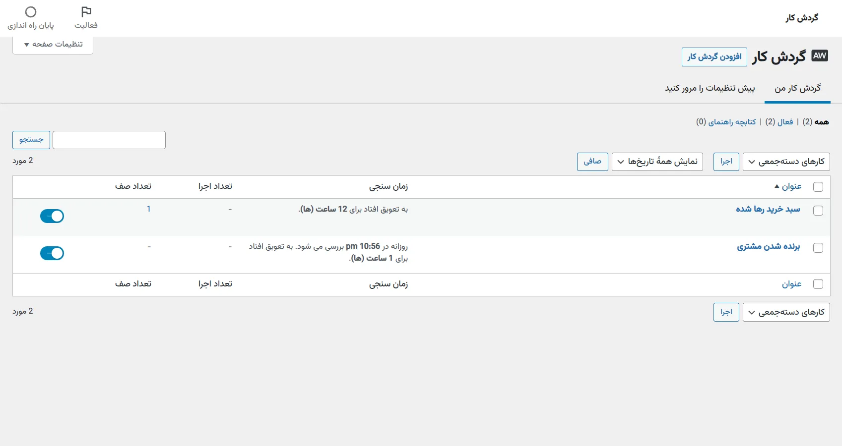Click the روزانه در 10:56 pm timing text

(x=328, y=252)
